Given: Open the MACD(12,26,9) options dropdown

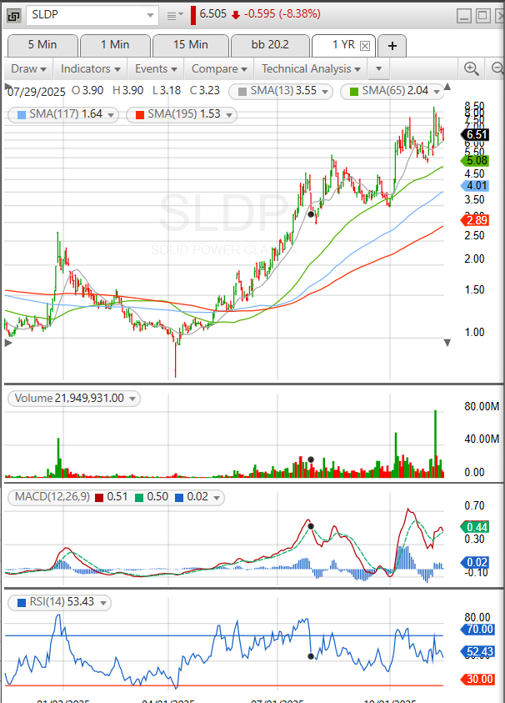Looking at the screenshot, I should point(217,498).
